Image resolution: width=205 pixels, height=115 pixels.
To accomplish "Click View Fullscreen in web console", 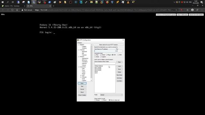I will coord(182,15).
